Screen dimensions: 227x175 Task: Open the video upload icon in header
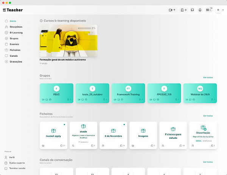pyautogui.click(x=172, y=10)
